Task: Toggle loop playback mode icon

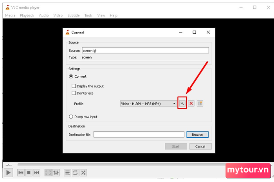Action: click(75, 173)
